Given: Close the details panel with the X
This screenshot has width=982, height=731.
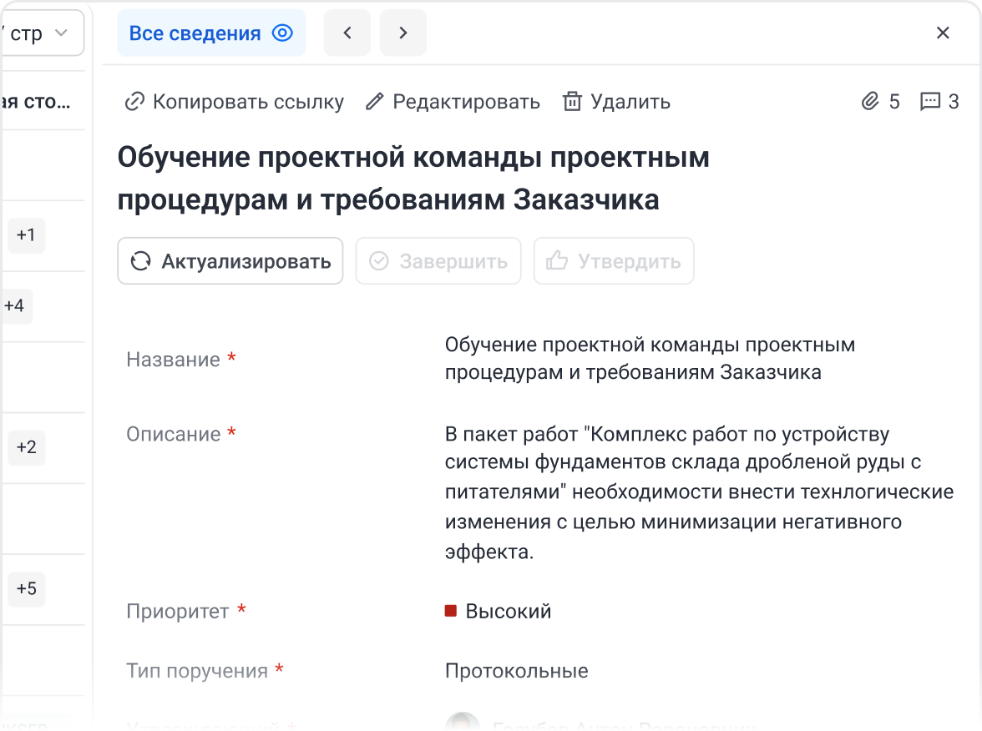Looking at the screenshot, I should [x=943, y=33].
